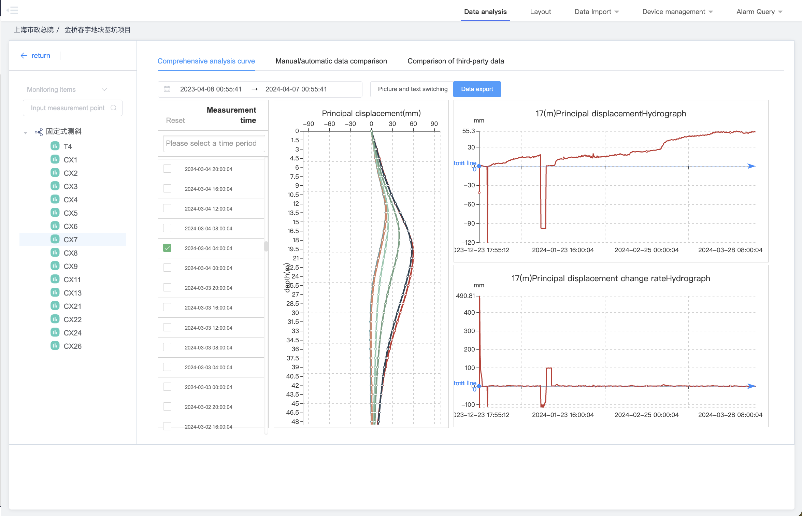Click the Picture and text switching button
Viewport: 802px width, 516px height.
[412, 89]
